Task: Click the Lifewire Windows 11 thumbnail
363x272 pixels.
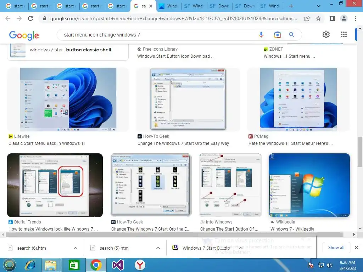Action: [x=68, y=100]
